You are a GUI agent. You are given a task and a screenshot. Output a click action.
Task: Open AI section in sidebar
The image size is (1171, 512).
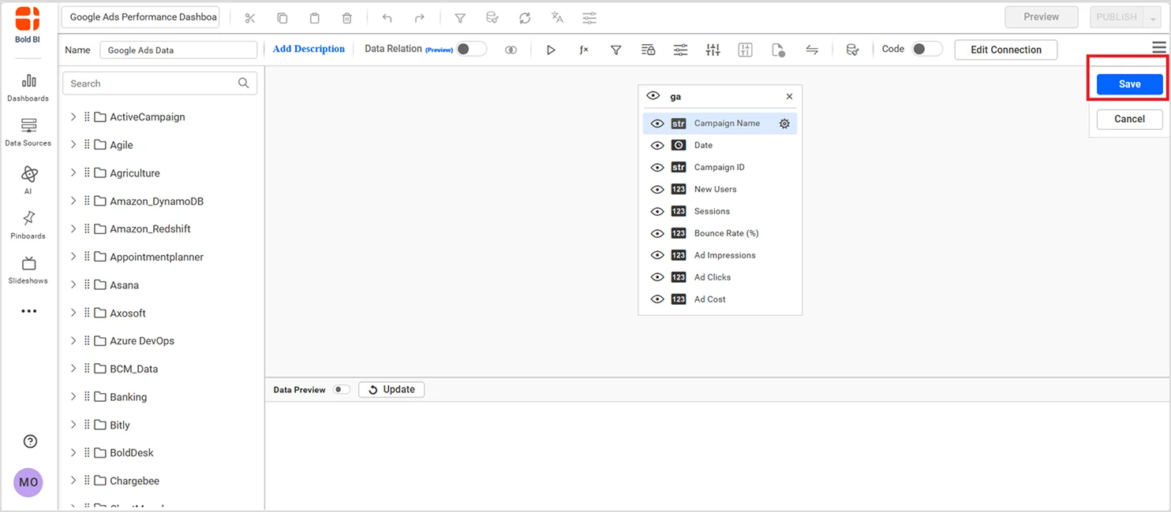(28, 180)
